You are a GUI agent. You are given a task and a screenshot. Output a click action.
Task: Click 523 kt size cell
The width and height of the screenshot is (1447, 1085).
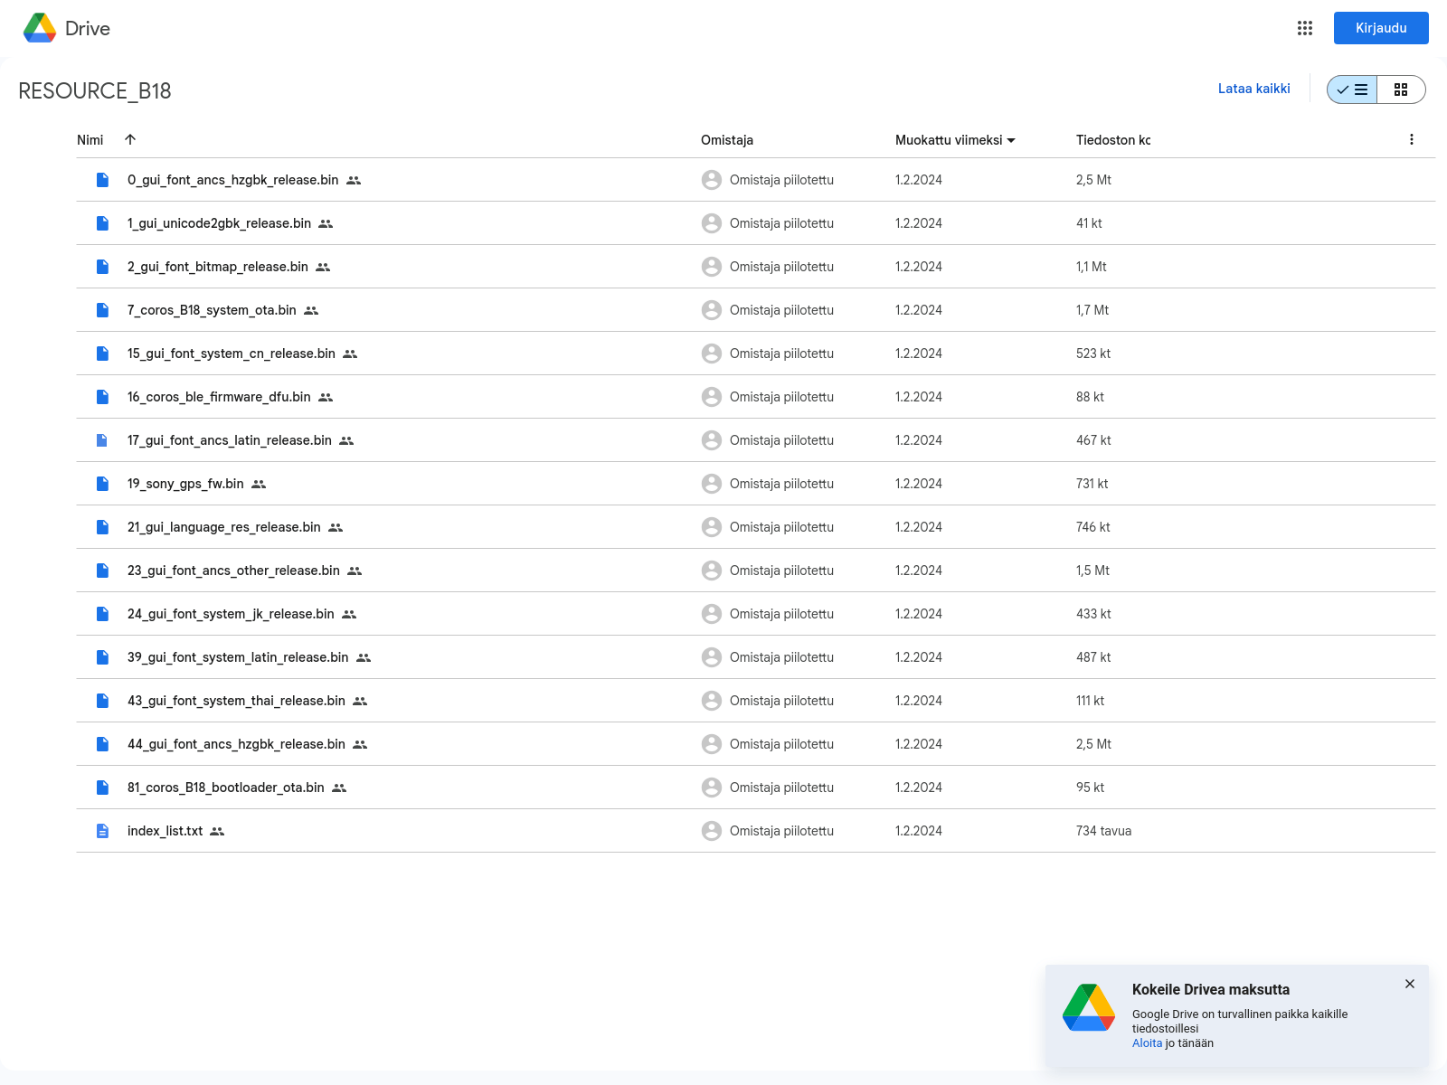[1093, 354]
